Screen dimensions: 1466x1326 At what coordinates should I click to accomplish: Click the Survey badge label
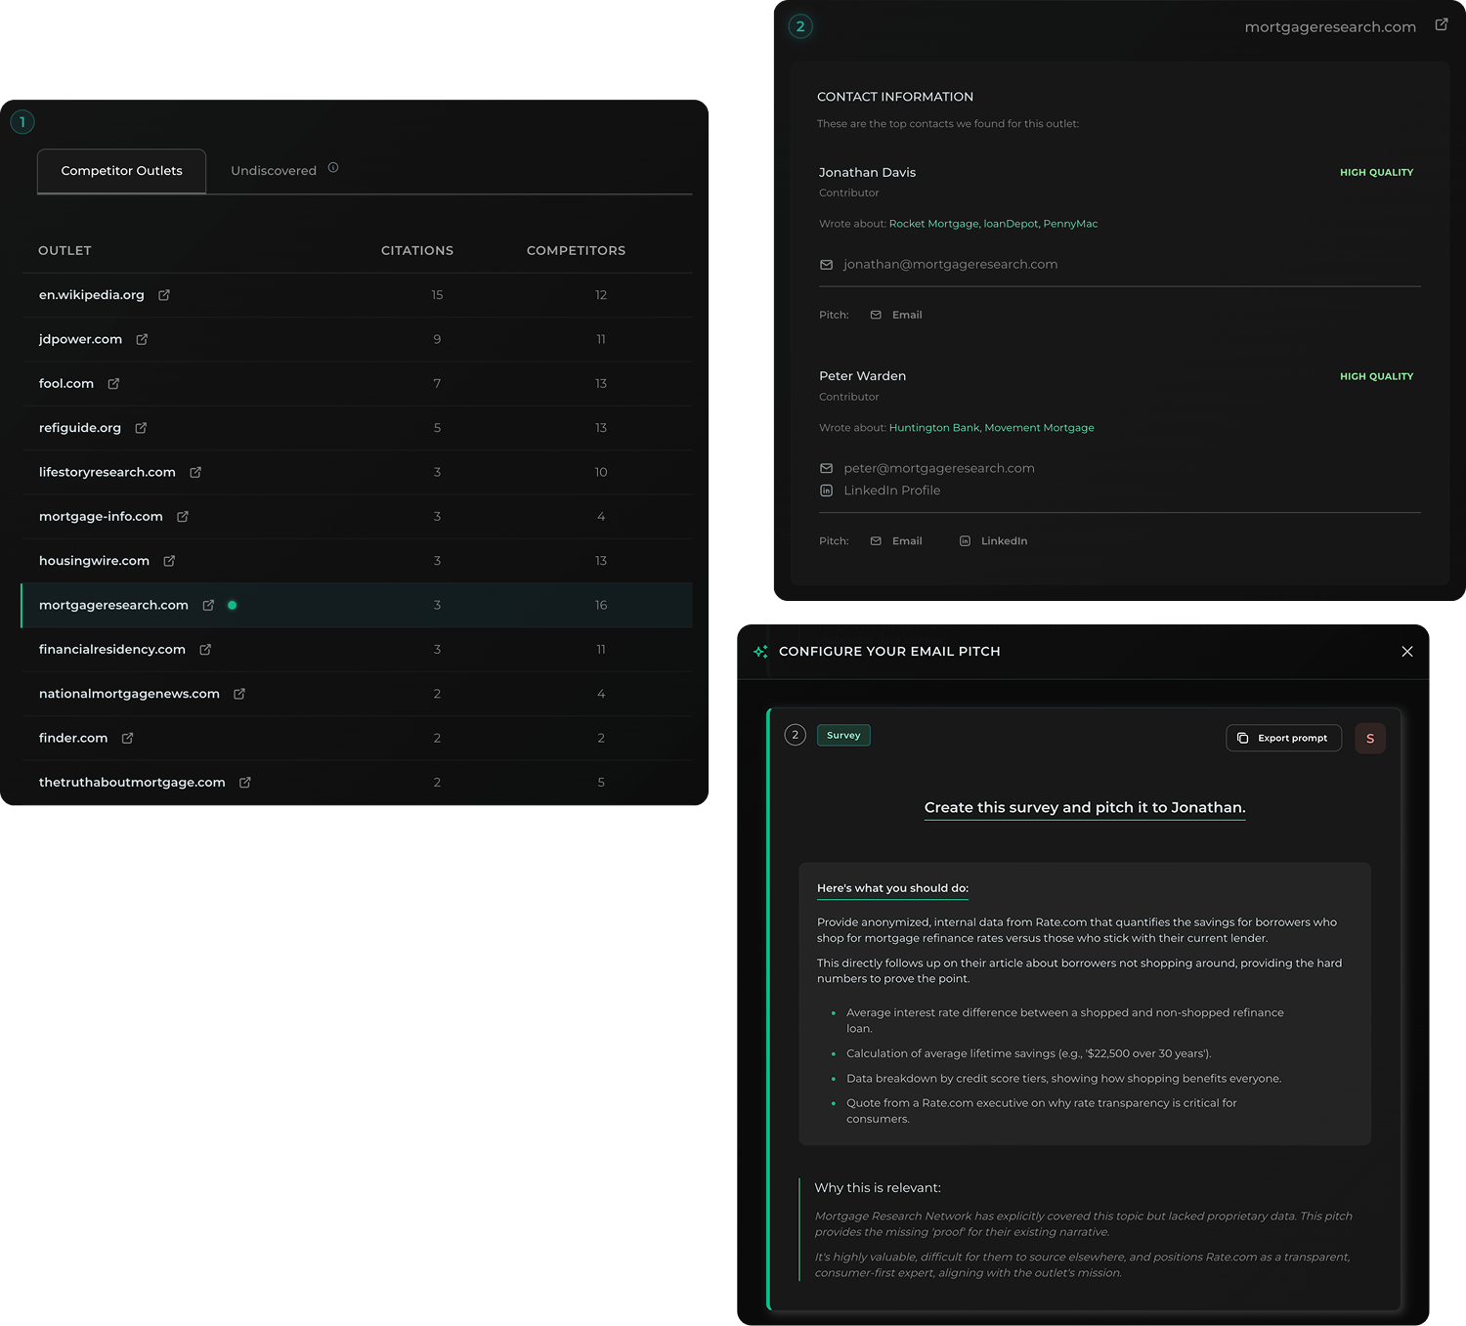[x=842, y=735]
